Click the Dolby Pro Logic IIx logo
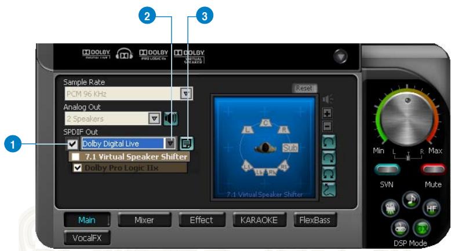 click(x=154, y=54)
